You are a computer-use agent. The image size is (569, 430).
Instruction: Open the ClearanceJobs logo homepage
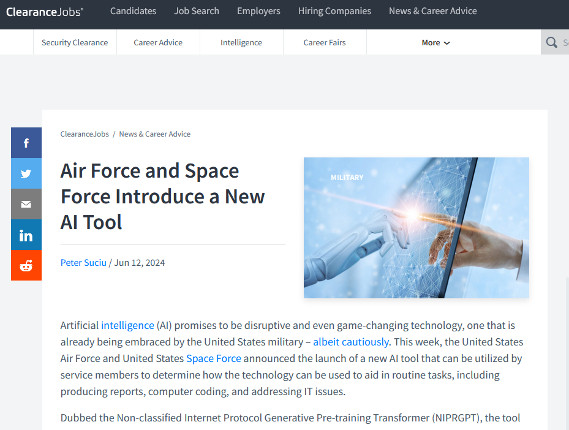pyautogui.click(x=44, y=12)
